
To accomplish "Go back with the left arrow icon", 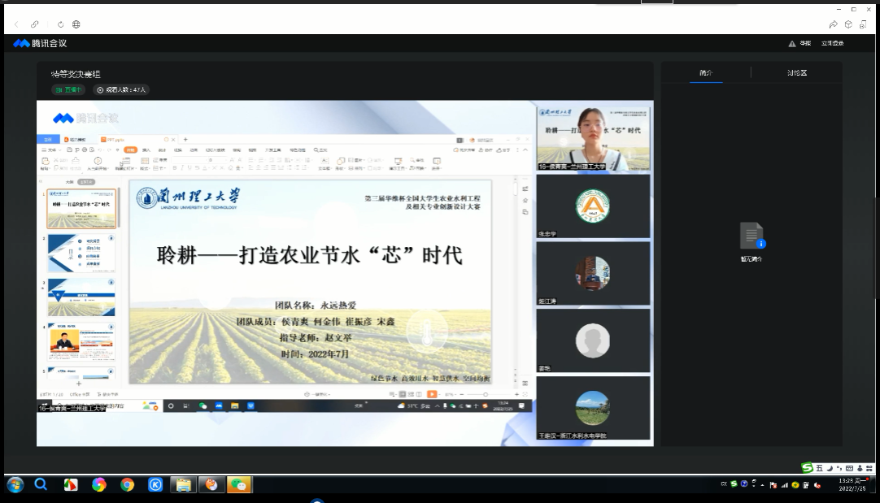I will click(x=16, y=24).
